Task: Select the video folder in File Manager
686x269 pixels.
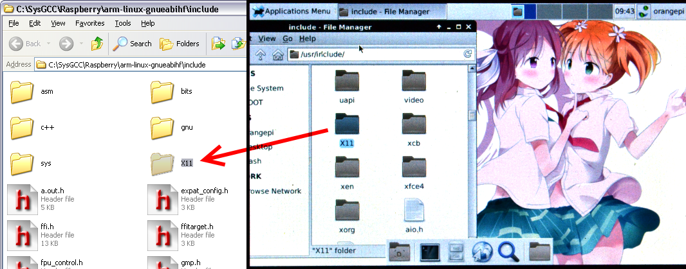Action: click(x=414, y=87)
